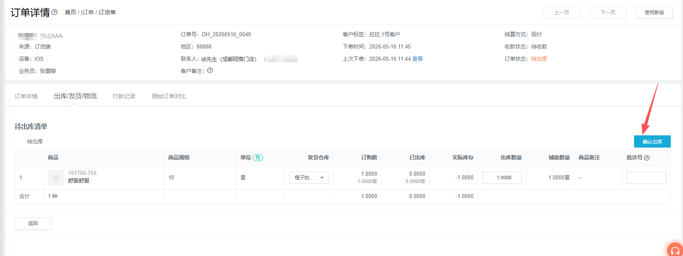
Task: Click 订货单 in the breadcrumb
Action: 107,12
